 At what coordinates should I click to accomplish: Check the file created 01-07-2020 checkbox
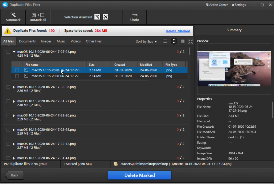[17, 70]
